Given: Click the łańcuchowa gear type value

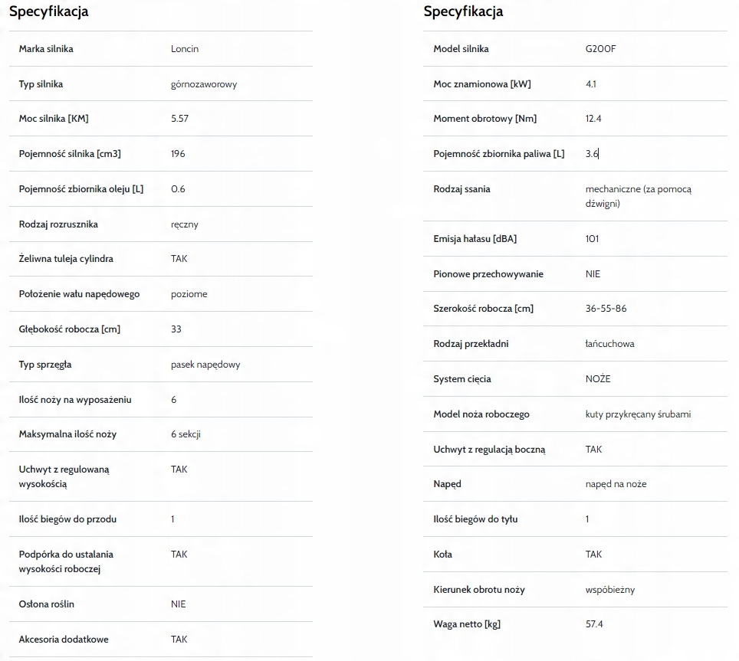Looking at the screenshot, I should coord(609,344).
